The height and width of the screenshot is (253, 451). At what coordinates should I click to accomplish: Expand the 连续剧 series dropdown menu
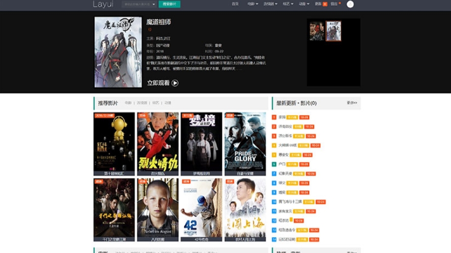pos(270,4)
